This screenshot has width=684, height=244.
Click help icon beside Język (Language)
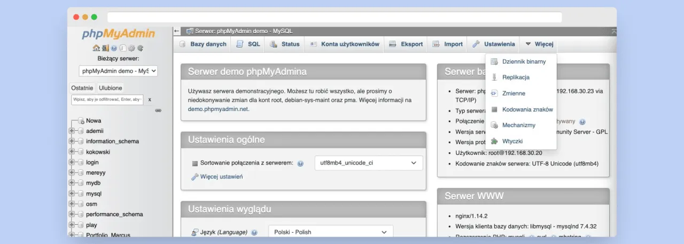[254, 233]
